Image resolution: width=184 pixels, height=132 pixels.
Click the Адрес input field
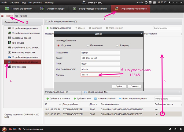coord(100,58)
